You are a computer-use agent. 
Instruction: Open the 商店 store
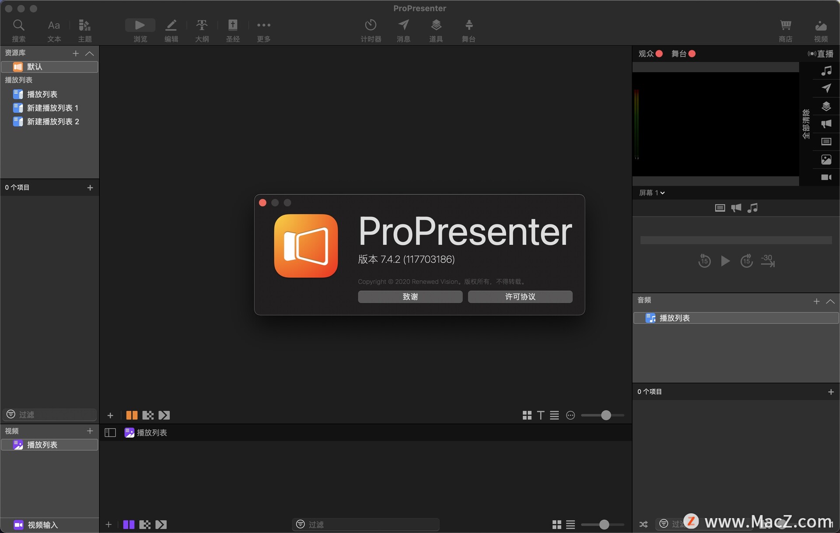pyautogui.click(x=786, y=30)
